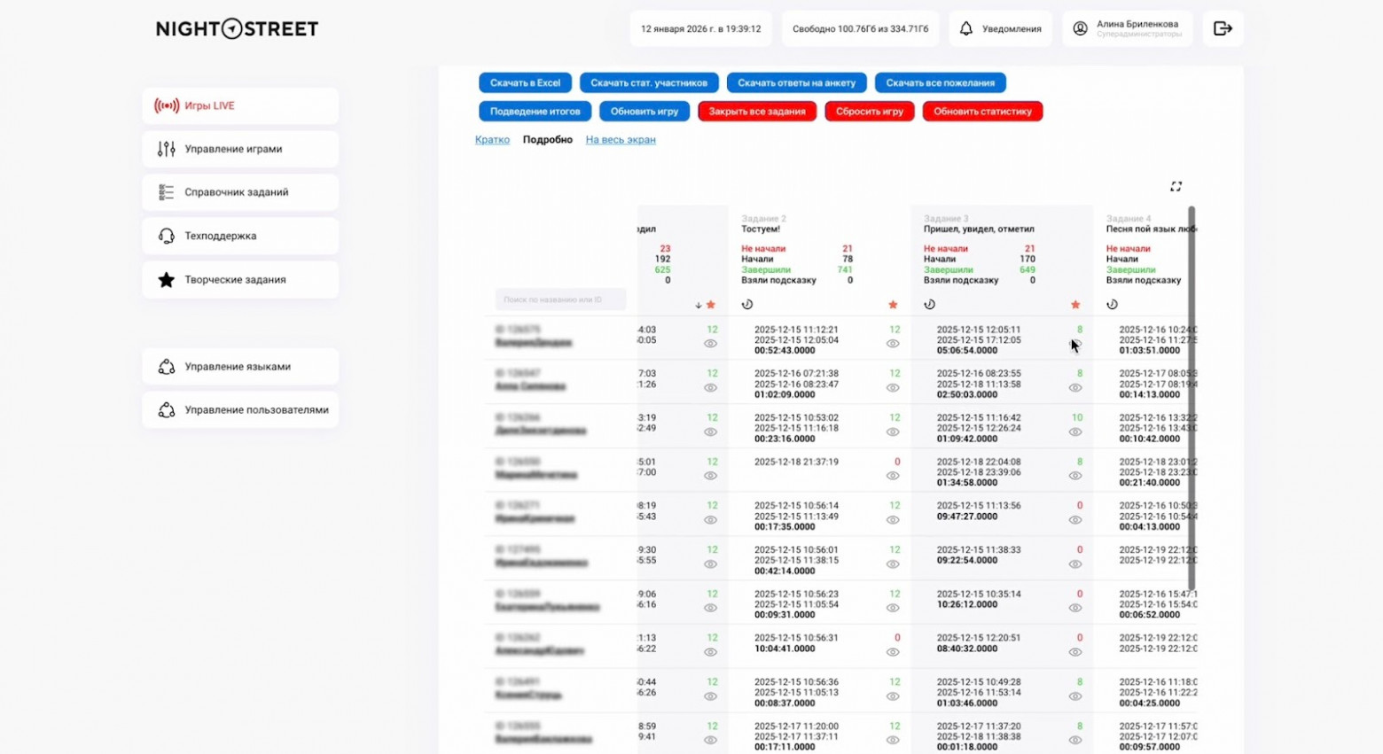Viewport: 1383px width, 754px height.
Task: Select the Управление языками sidebar item
Action: [x=232, y=366]
